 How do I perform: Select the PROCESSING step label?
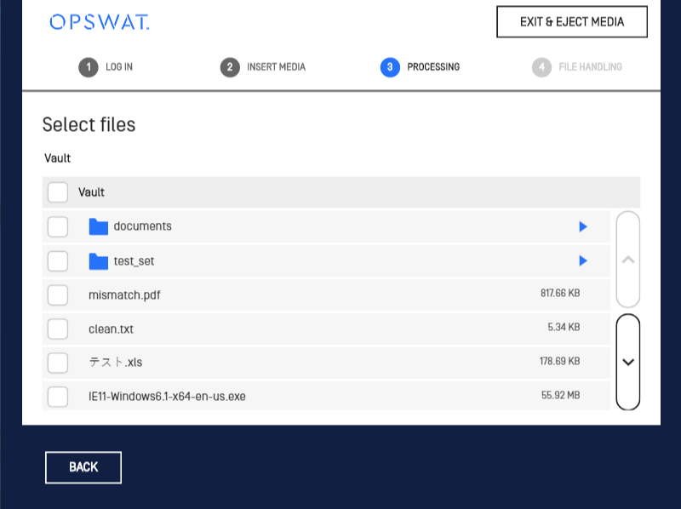(433, 67)
